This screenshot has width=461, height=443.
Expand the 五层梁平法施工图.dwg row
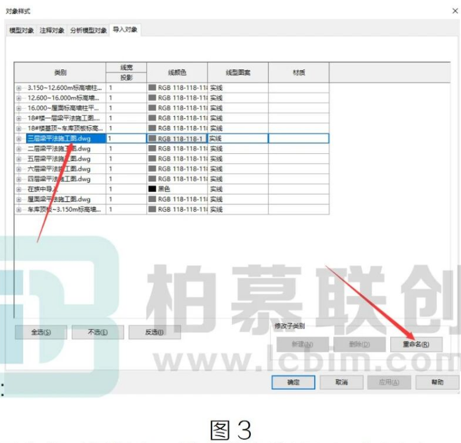pos(19,159)
